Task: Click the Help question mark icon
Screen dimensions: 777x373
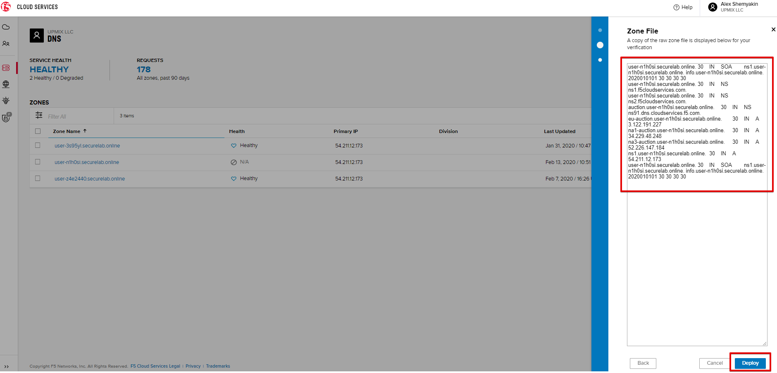Action: [676, 7]
